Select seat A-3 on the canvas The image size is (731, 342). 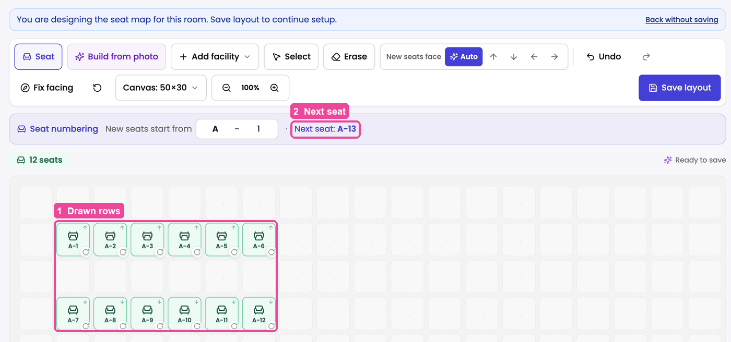[147, 240]
